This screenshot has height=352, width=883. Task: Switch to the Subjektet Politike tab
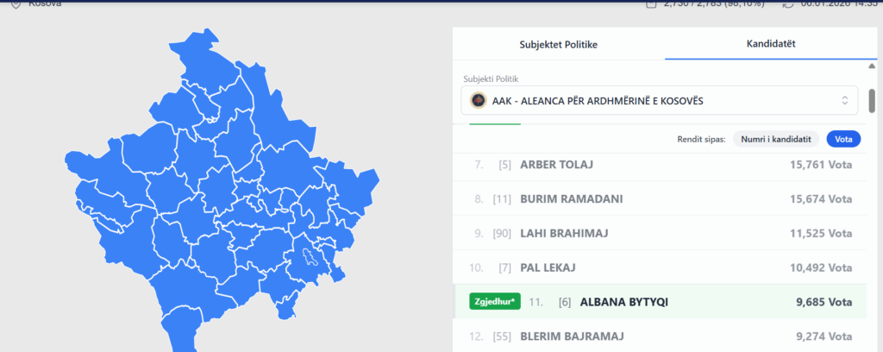point(558,43)
